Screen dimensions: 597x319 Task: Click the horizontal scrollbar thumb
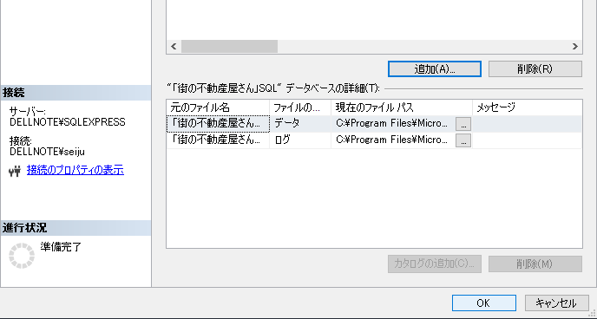pyautogui.click(x=229, y=47)
